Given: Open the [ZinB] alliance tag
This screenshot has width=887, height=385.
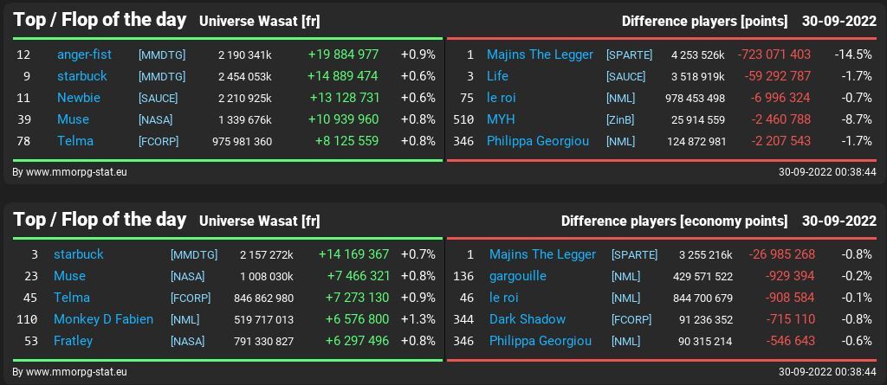Looking at the screenshot, I should (x=620, y=120).
